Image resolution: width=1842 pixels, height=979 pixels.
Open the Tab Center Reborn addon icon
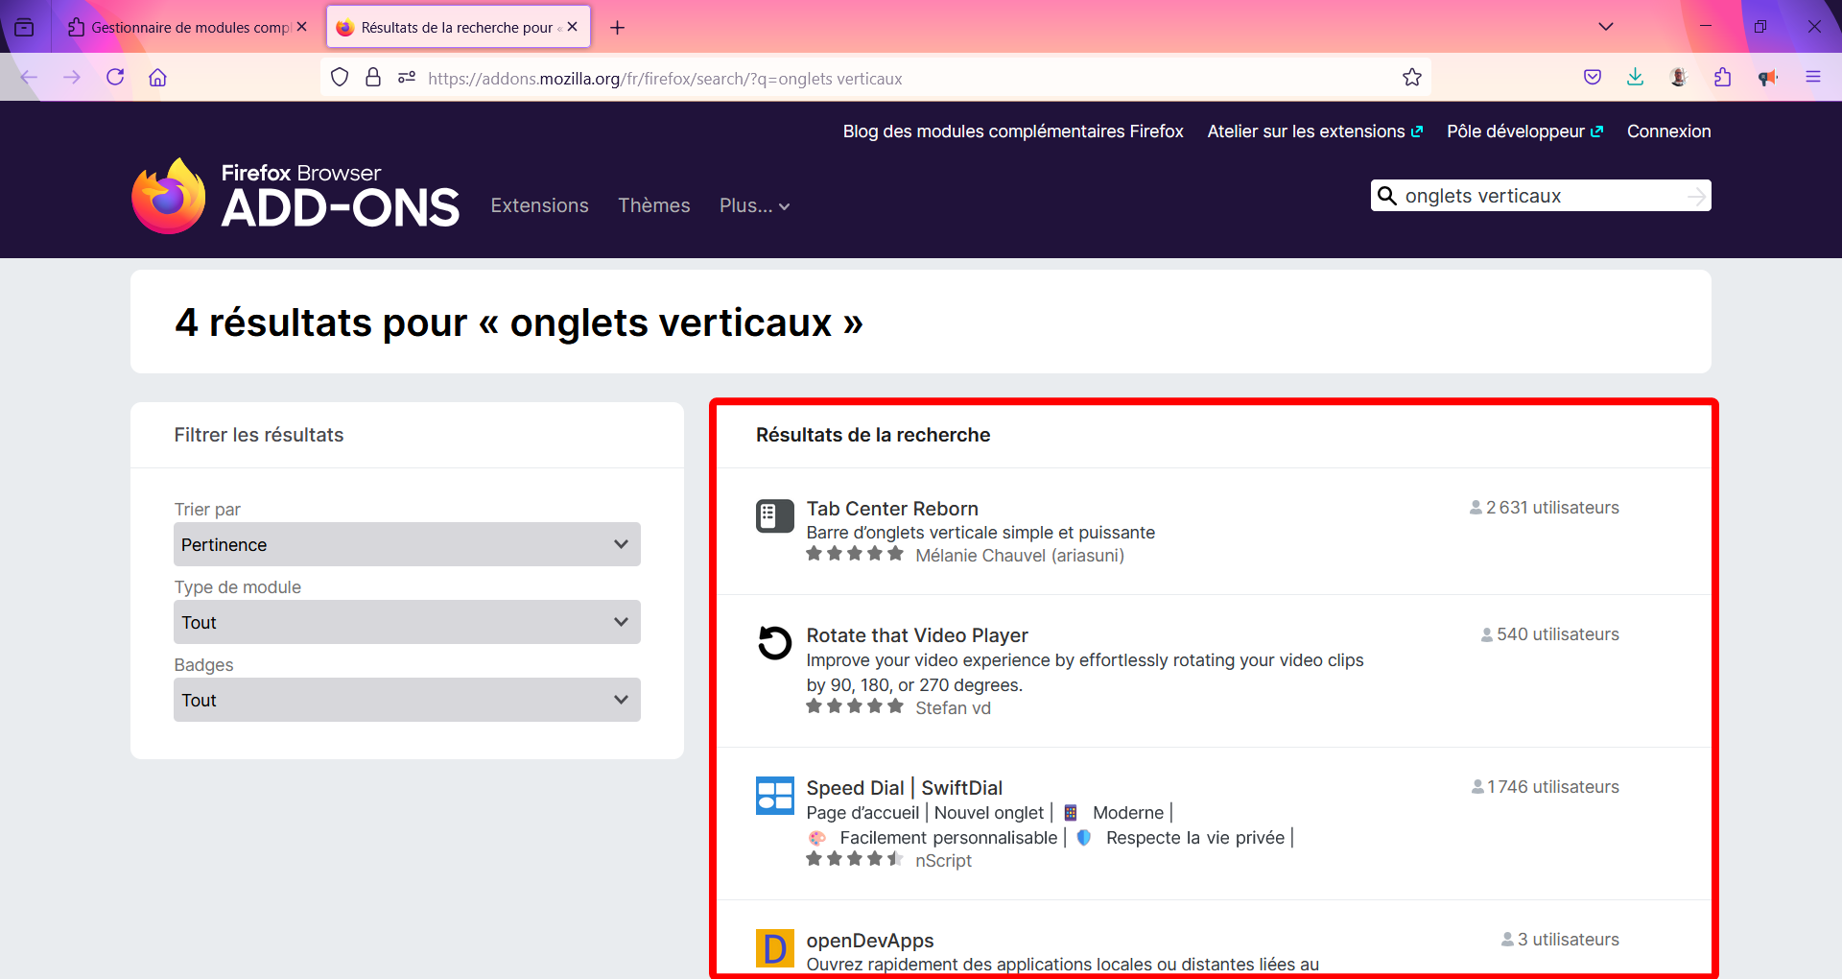[774, 516]
